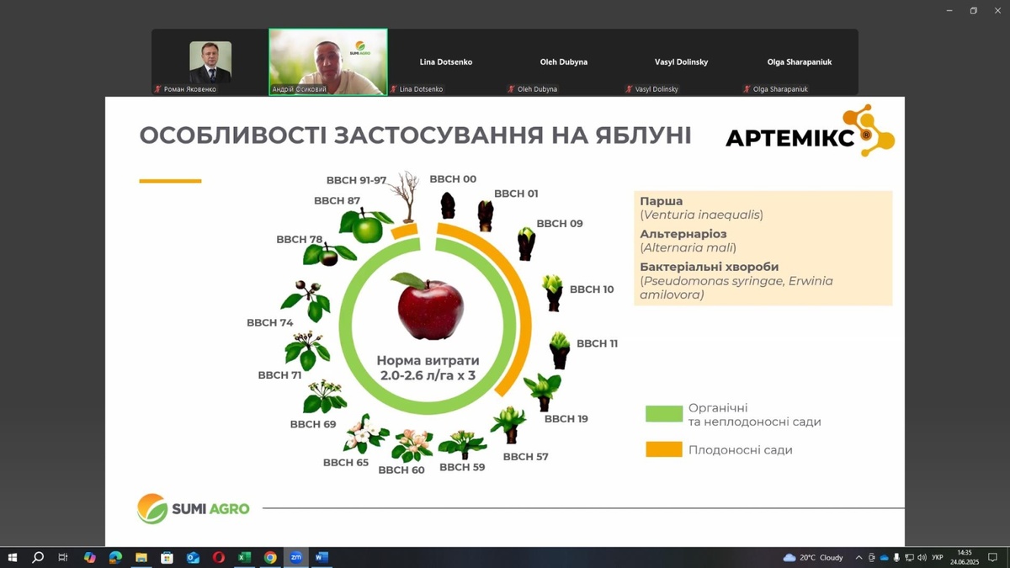Select Olga Sharapaniuk's participant tile
Viewport: 1010px width, 568px height.
coord(800,62)
